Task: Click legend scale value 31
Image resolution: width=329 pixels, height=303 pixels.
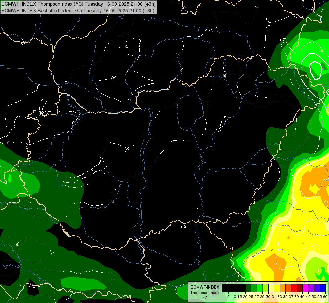Action: point(274,297)
